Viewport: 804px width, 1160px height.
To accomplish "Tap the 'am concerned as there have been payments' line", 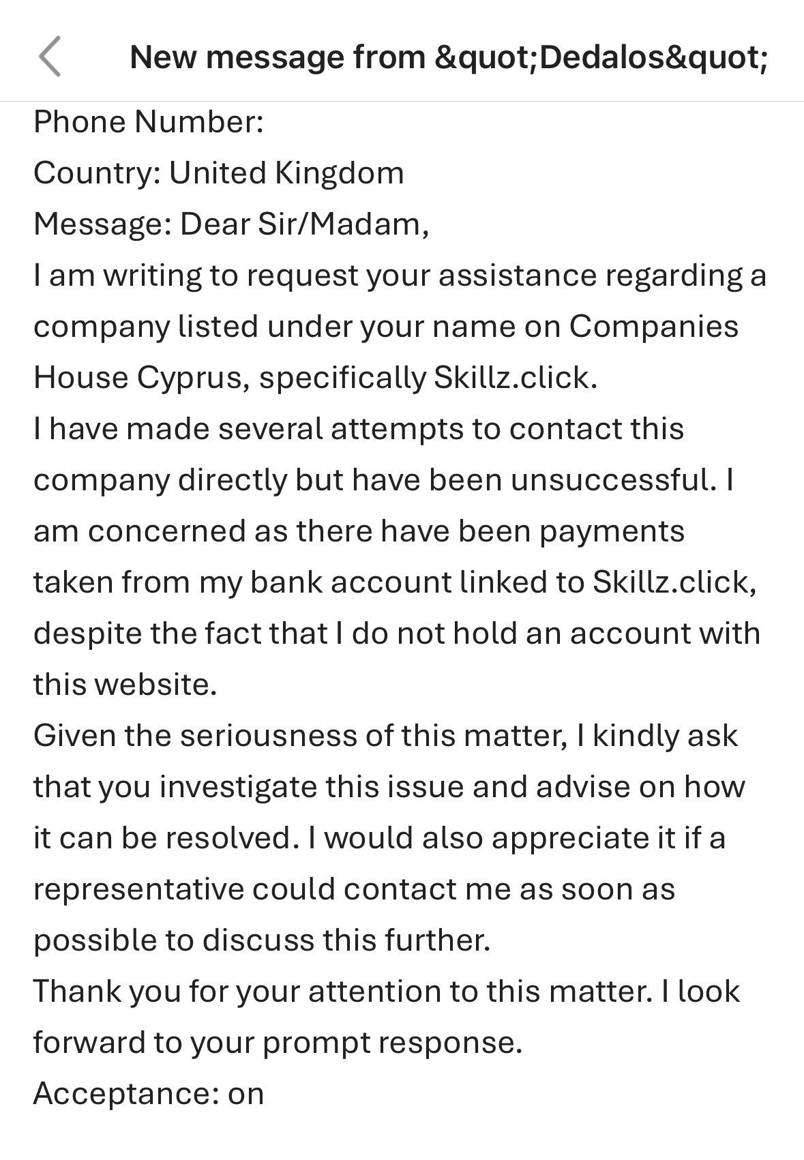I will pos(359,531).
